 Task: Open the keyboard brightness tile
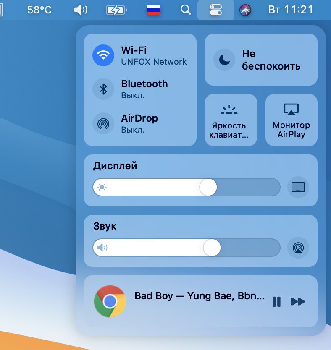pos(231,120)
